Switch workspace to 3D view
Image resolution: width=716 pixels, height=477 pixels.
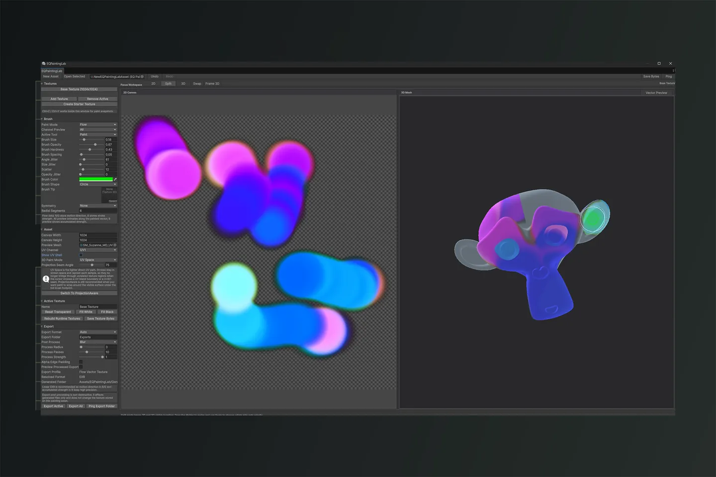pos(183,83)
